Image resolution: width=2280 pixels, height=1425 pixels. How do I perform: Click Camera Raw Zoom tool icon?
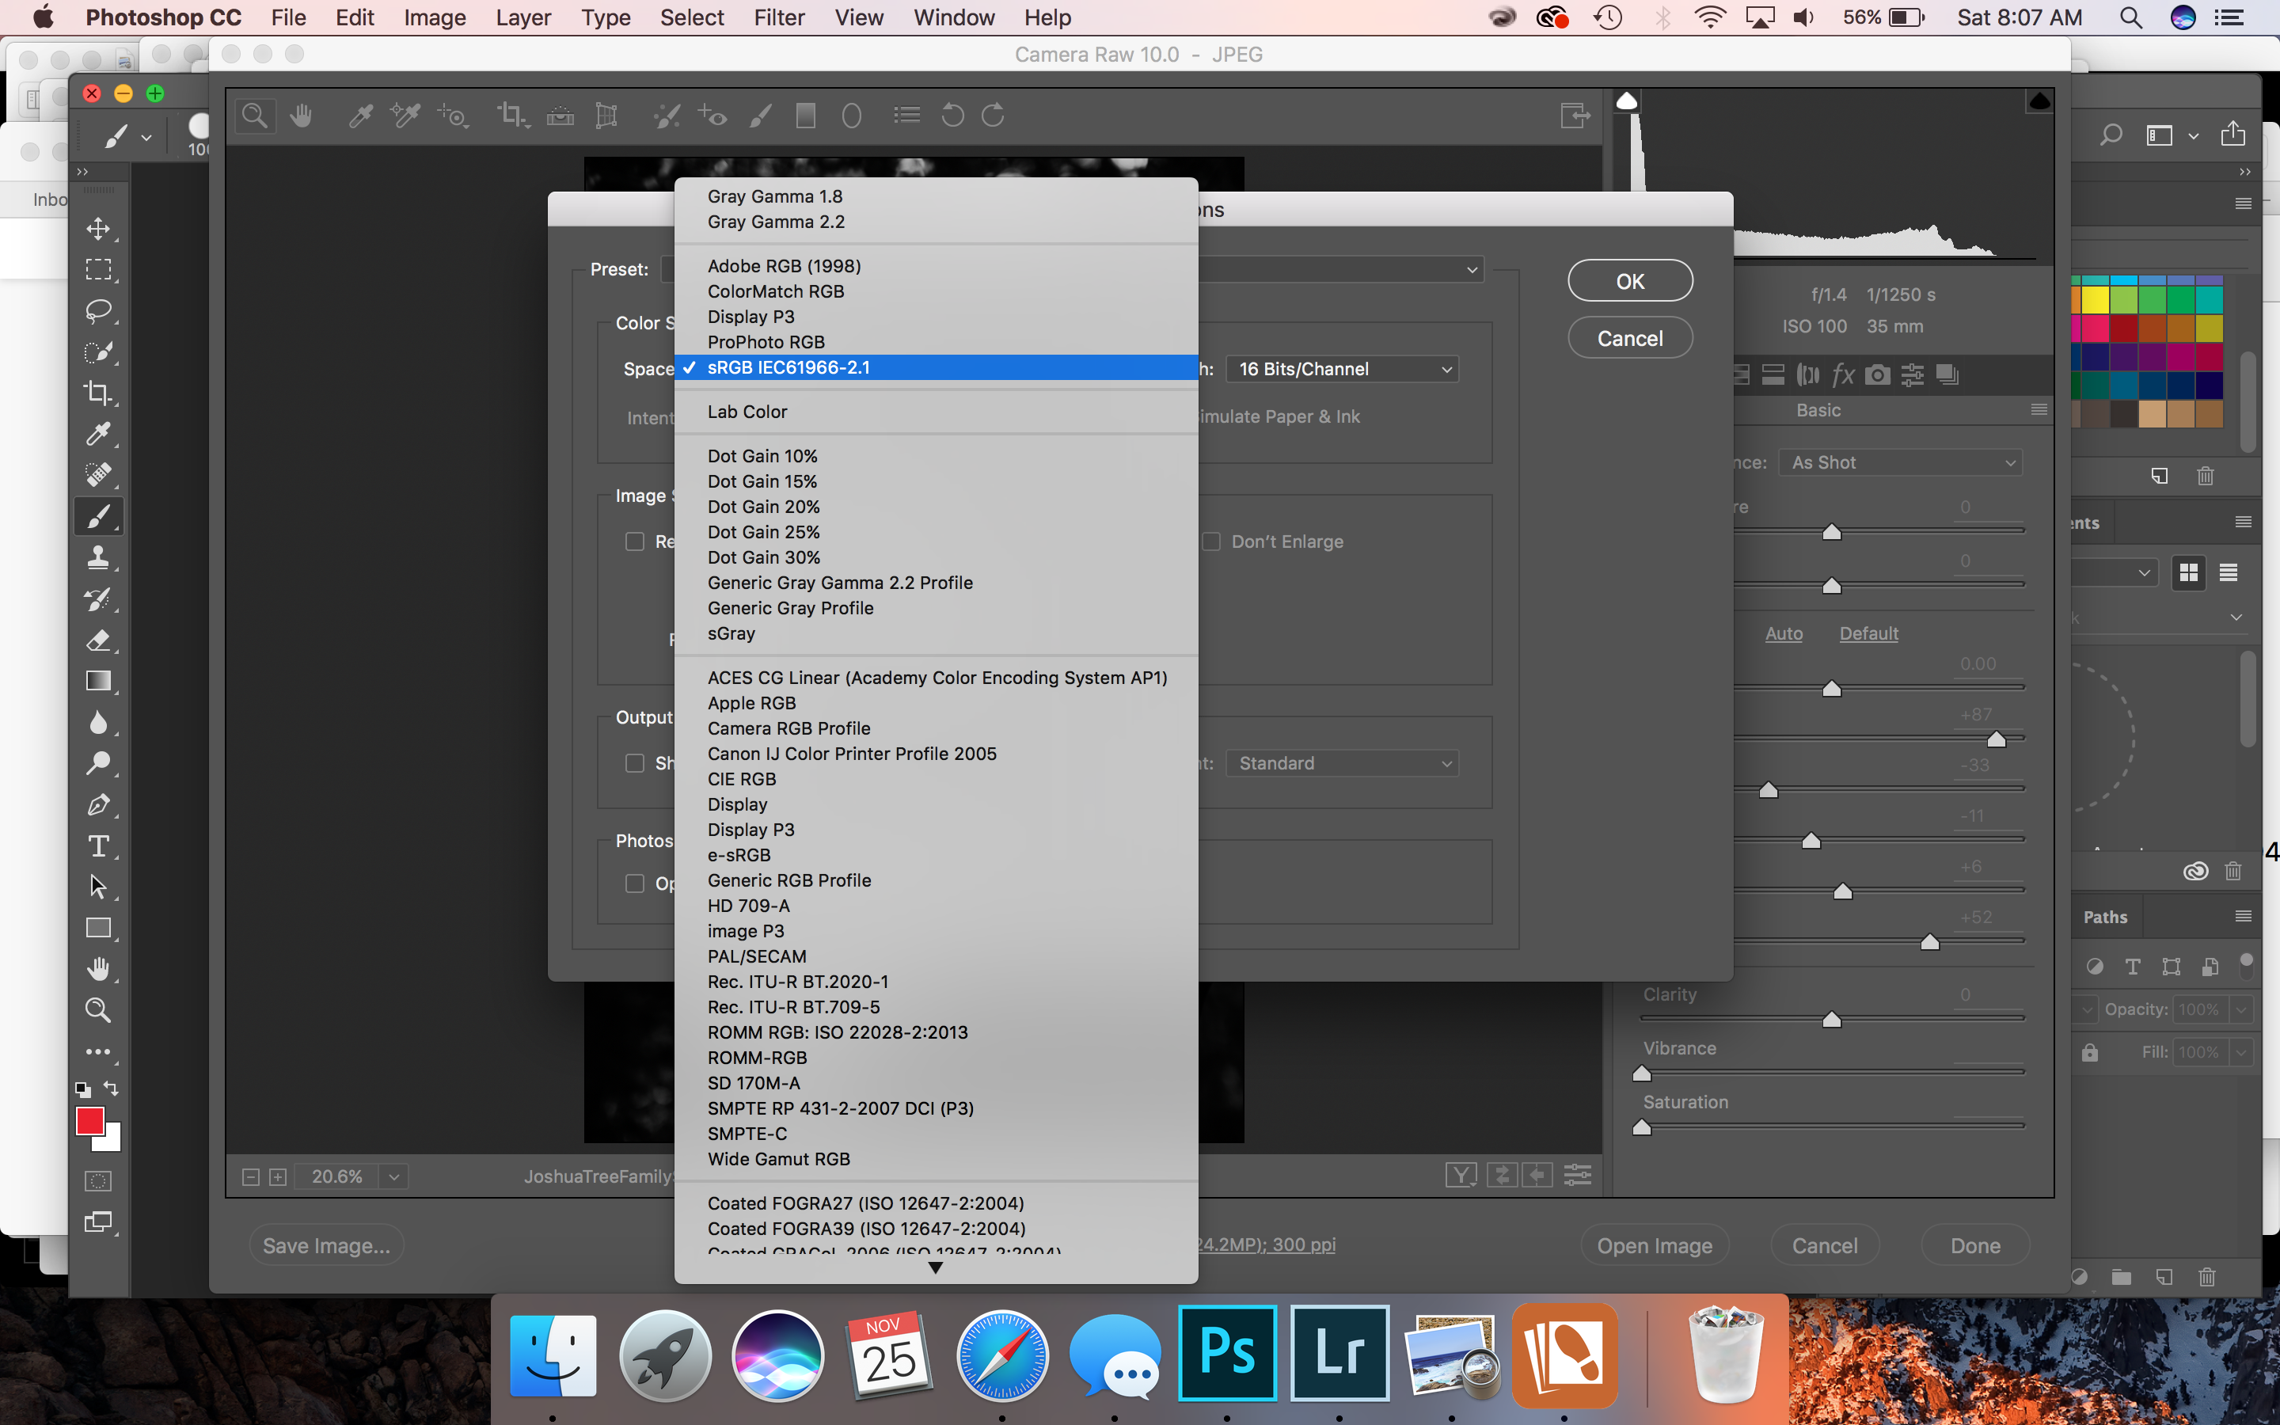[253, 116]
